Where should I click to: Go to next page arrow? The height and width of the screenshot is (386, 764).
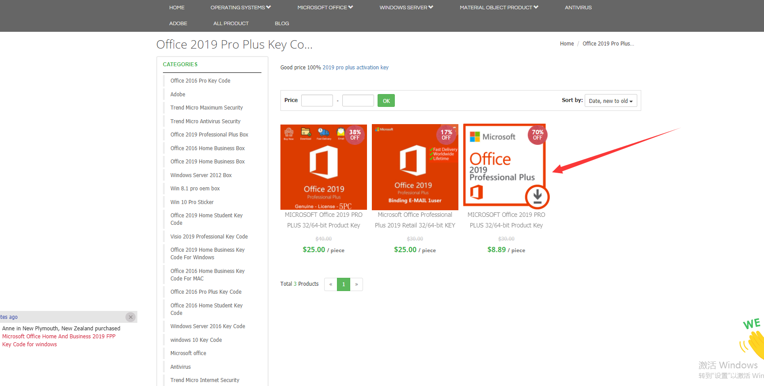point(356,284)
